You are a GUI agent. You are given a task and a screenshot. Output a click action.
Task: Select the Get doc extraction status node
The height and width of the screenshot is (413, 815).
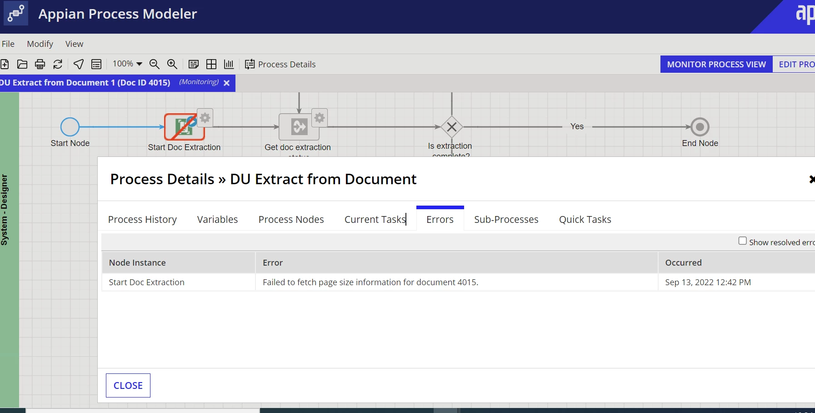pos(299,127)
